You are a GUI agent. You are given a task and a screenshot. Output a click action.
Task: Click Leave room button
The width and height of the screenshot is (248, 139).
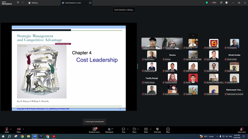pos(242,130)
